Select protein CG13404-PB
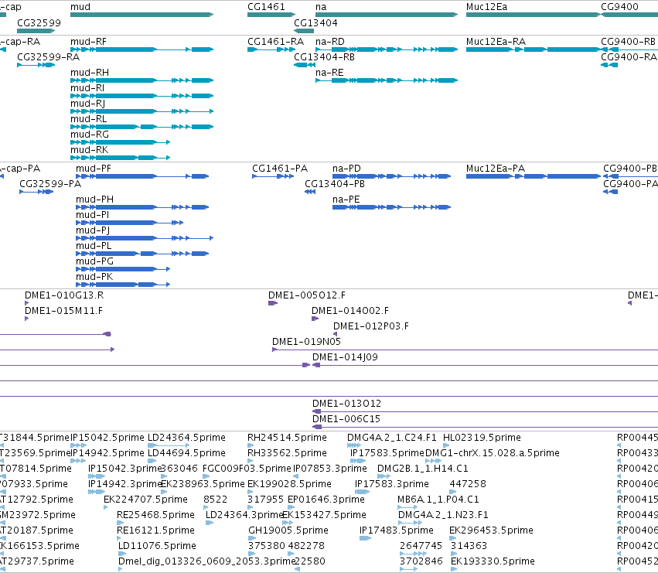 click(310, 192)
